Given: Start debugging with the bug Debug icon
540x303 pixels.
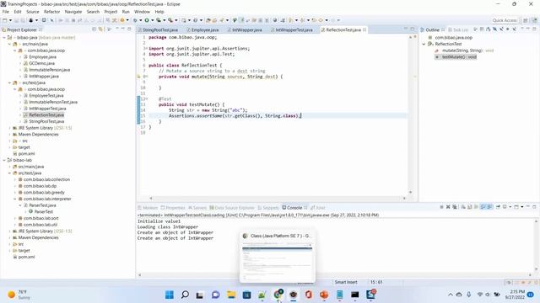Looking at the screenshot, I should coord(135,20).
